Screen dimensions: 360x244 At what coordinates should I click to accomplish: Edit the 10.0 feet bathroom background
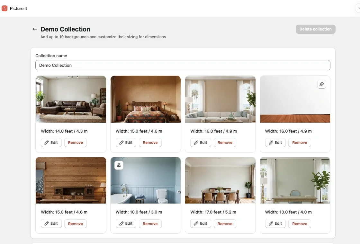(x=126, y=223)
